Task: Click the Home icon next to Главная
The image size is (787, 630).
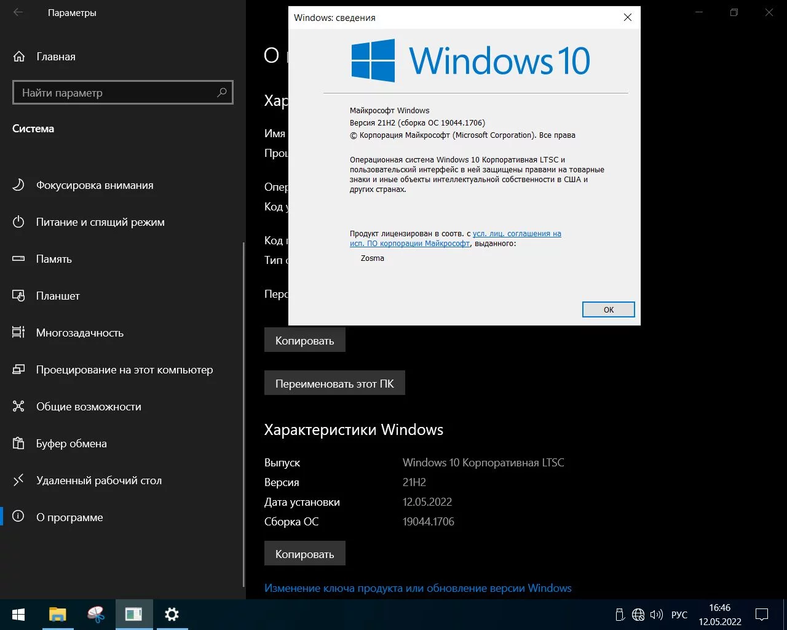Action: (19, 57)
